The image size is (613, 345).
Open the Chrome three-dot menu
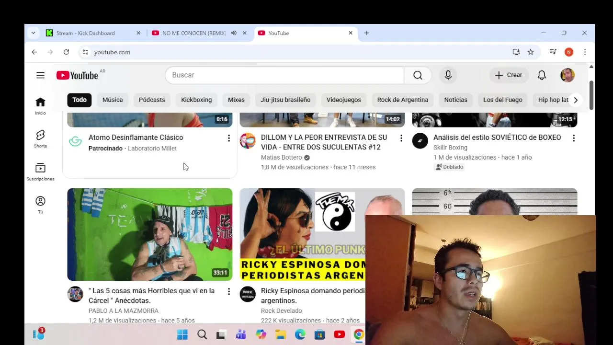pos(585,52)
